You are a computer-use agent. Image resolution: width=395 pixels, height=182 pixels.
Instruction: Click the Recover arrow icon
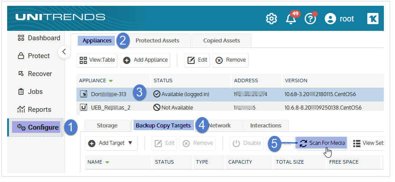21,74
